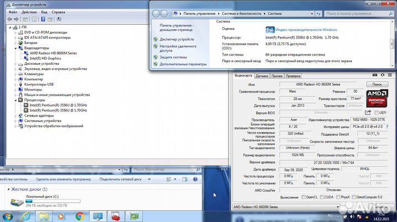Viewport: 397px width, 222px height.
Task: Open Google Chrome from taskbar
Action: pos(80,217)
